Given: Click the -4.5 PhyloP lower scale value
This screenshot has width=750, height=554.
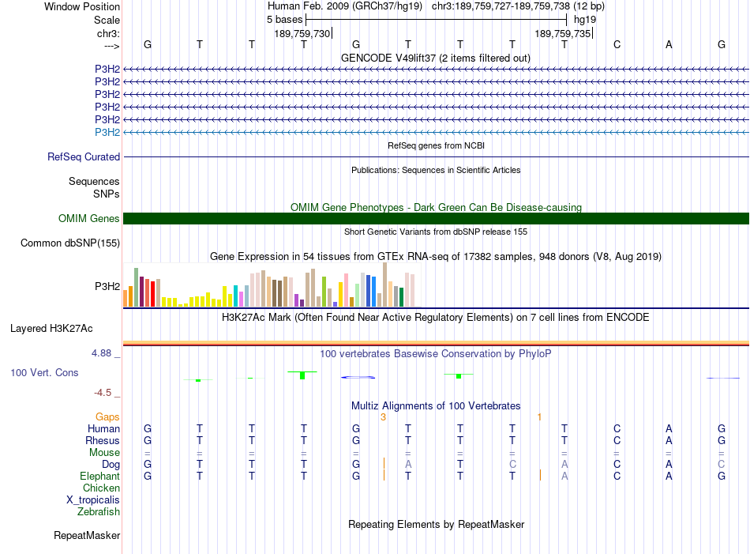Looking at the screenshot, I should 103,393.
